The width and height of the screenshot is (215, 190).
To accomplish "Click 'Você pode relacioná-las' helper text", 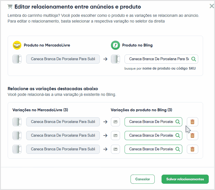I will click(62, 94).
